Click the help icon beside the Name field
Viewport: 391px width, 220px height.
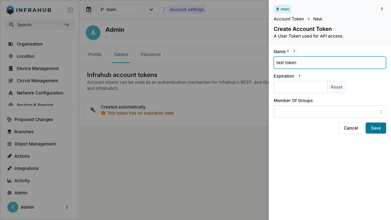click(294, 52)
